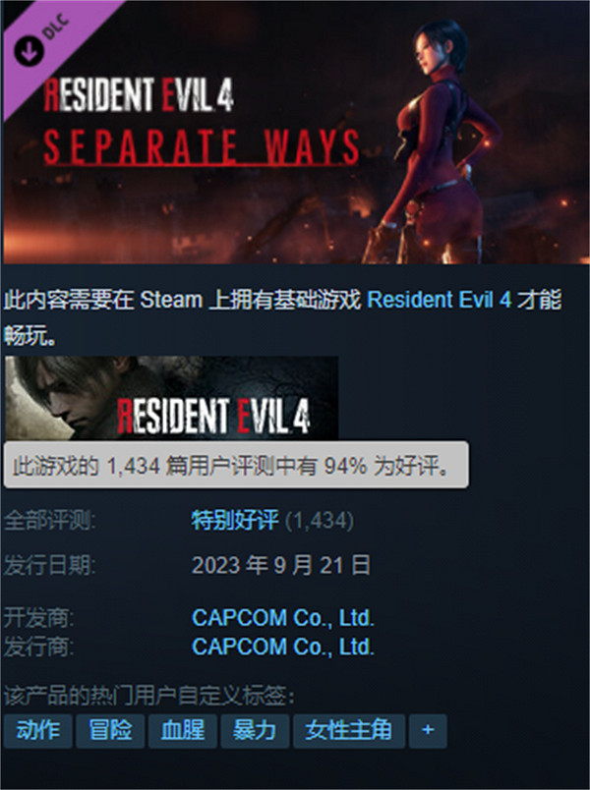Image resolution: width=590 pixels, height=790 pixels.
Task: Open developer CAPCOM Co., Ltd. link
Action: 283,618
